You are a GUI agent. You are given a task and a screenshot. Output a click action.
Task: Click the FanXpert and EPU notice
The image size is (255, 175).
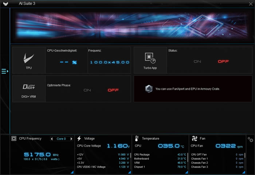click(188, 89)
